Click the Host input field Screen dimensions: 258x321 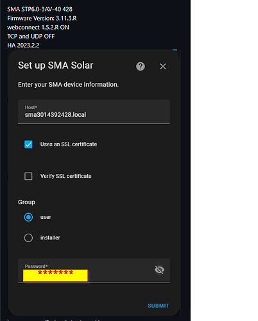94,112
